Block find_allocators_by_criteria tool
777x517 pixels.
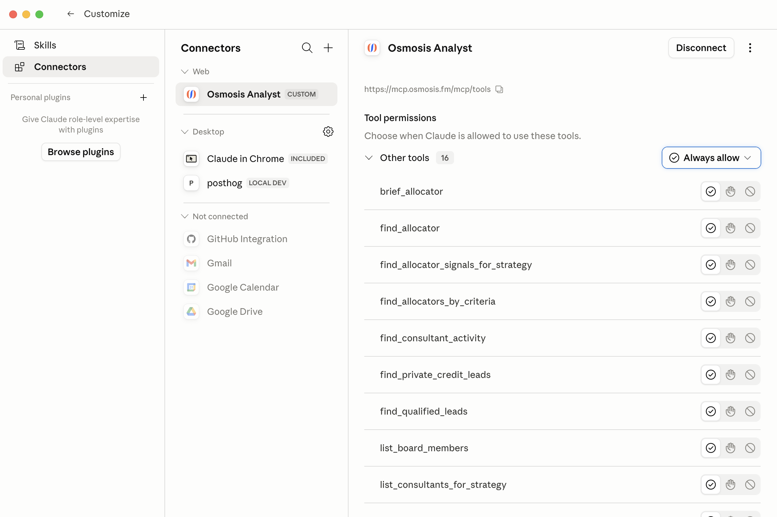coord(750,301)
